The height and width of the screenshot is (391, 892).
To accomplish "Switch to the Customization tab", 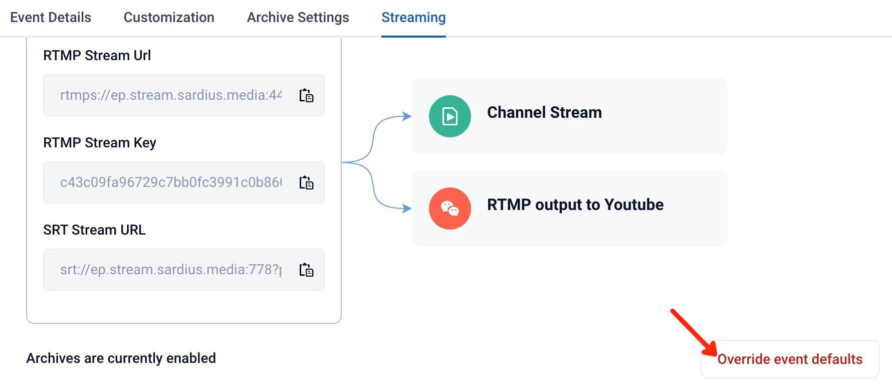I will coord(169,18).
